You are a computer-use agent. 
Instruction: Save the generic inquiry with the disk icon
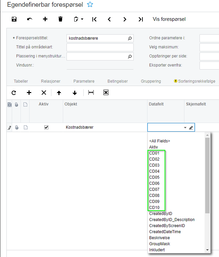coord(14,19)
